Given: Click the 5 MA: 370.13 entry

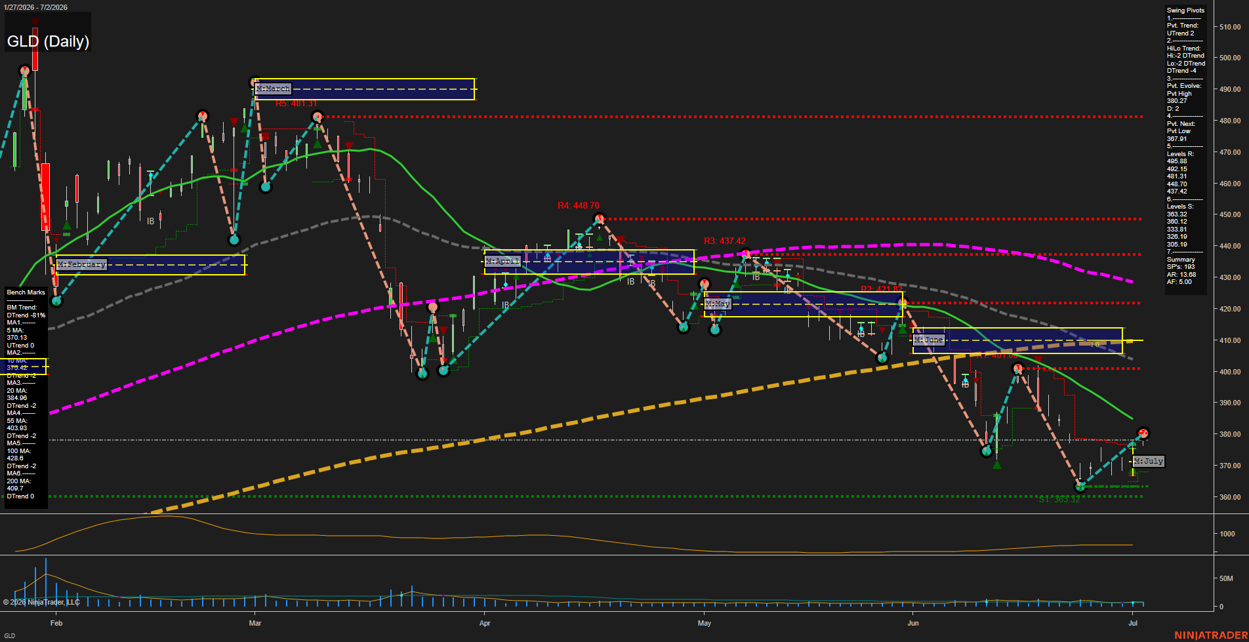Looking at the screenshot, I should 17,334.
